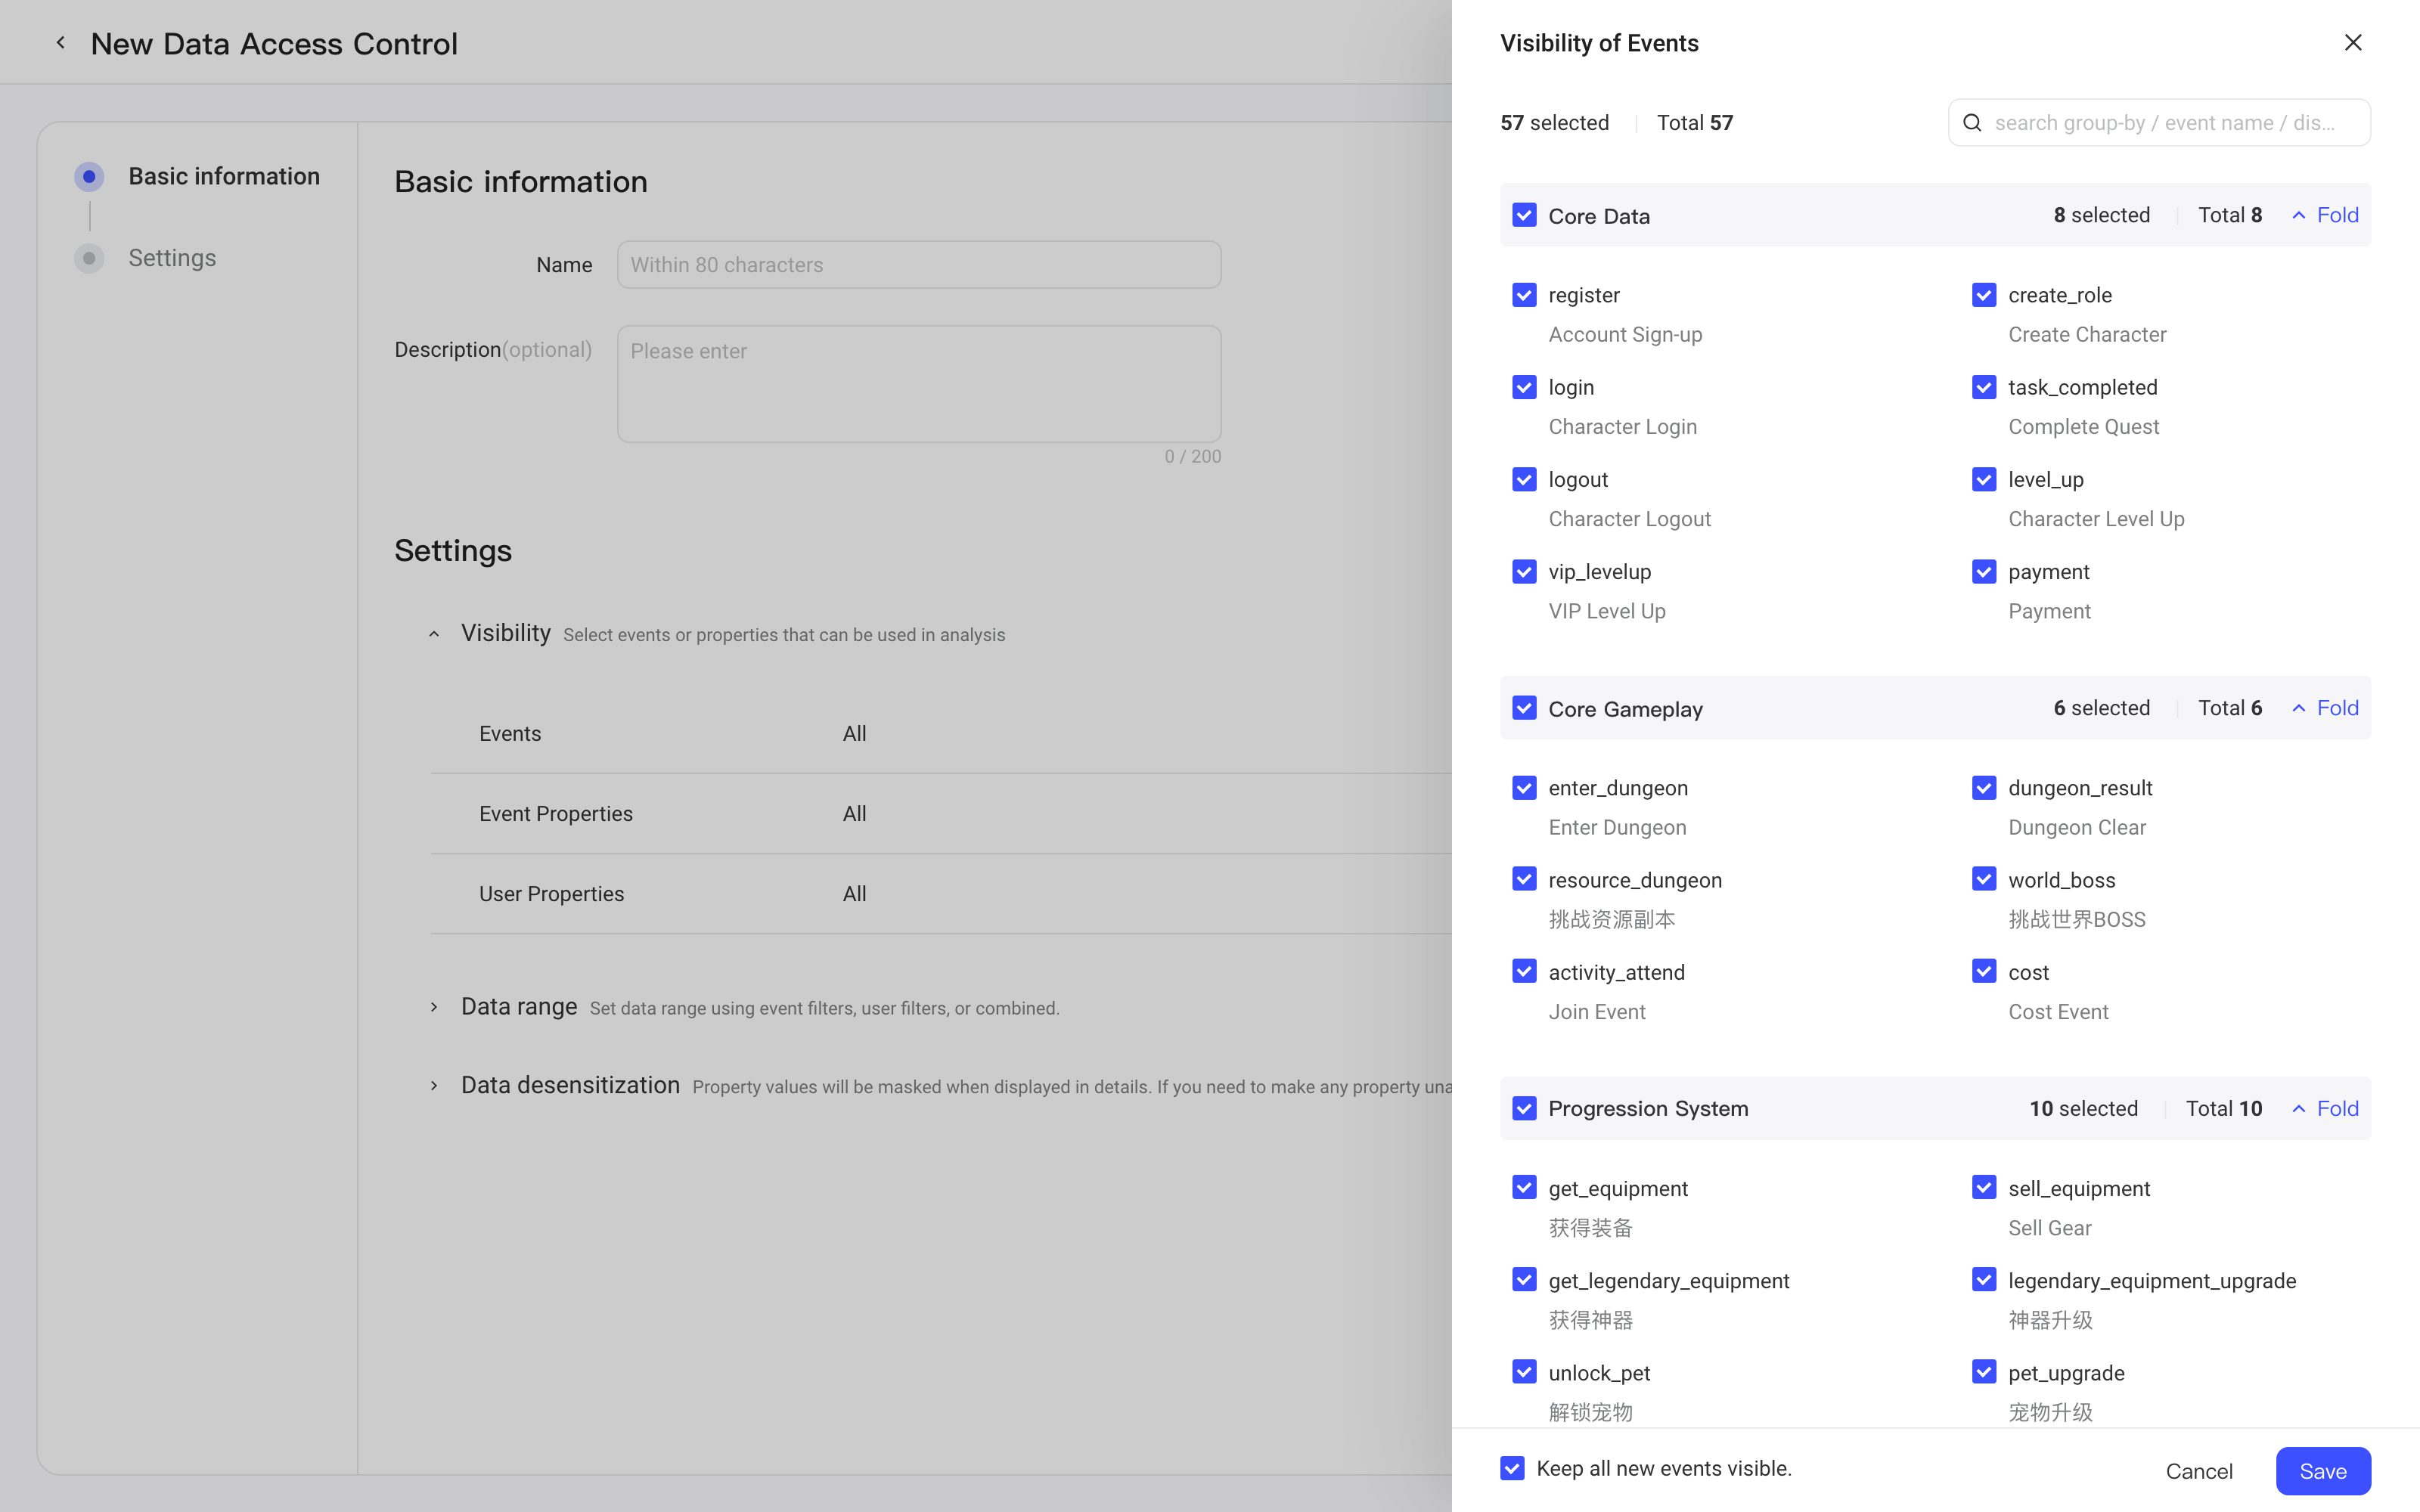Uncheck dungeon_result event
This screenshot has height=1512, width=2420.
point(1984,788)
